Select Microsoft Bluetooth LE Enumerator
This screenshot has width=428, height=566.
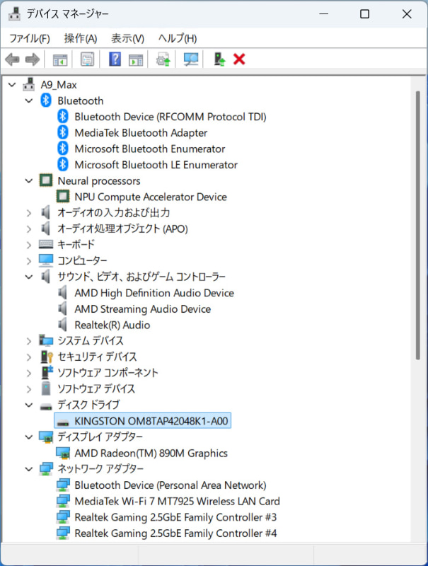[156, 165]
